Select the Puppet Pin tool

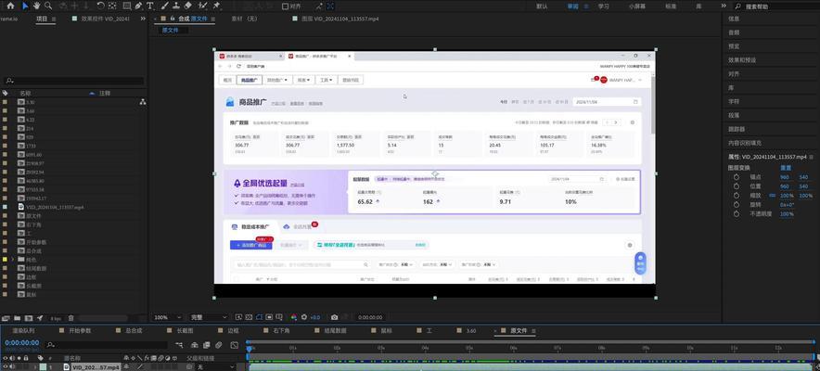click(x=216, y=6)
